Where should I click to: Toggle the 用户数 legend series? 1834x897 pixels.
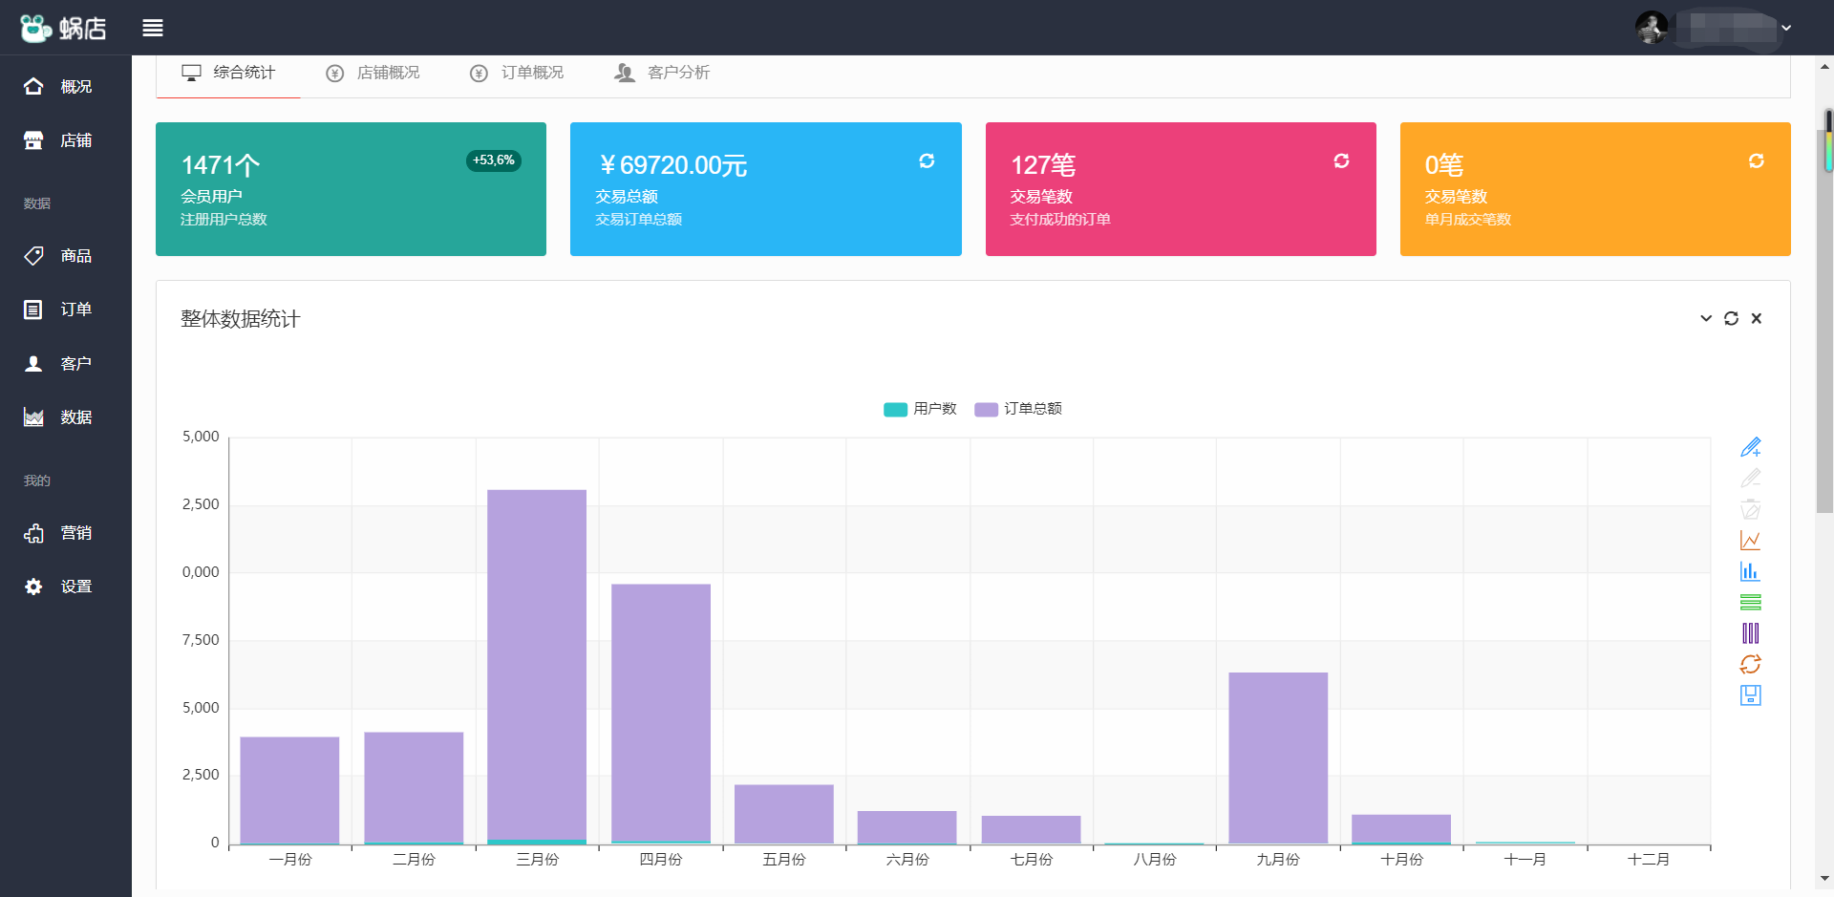coord(920,409)
